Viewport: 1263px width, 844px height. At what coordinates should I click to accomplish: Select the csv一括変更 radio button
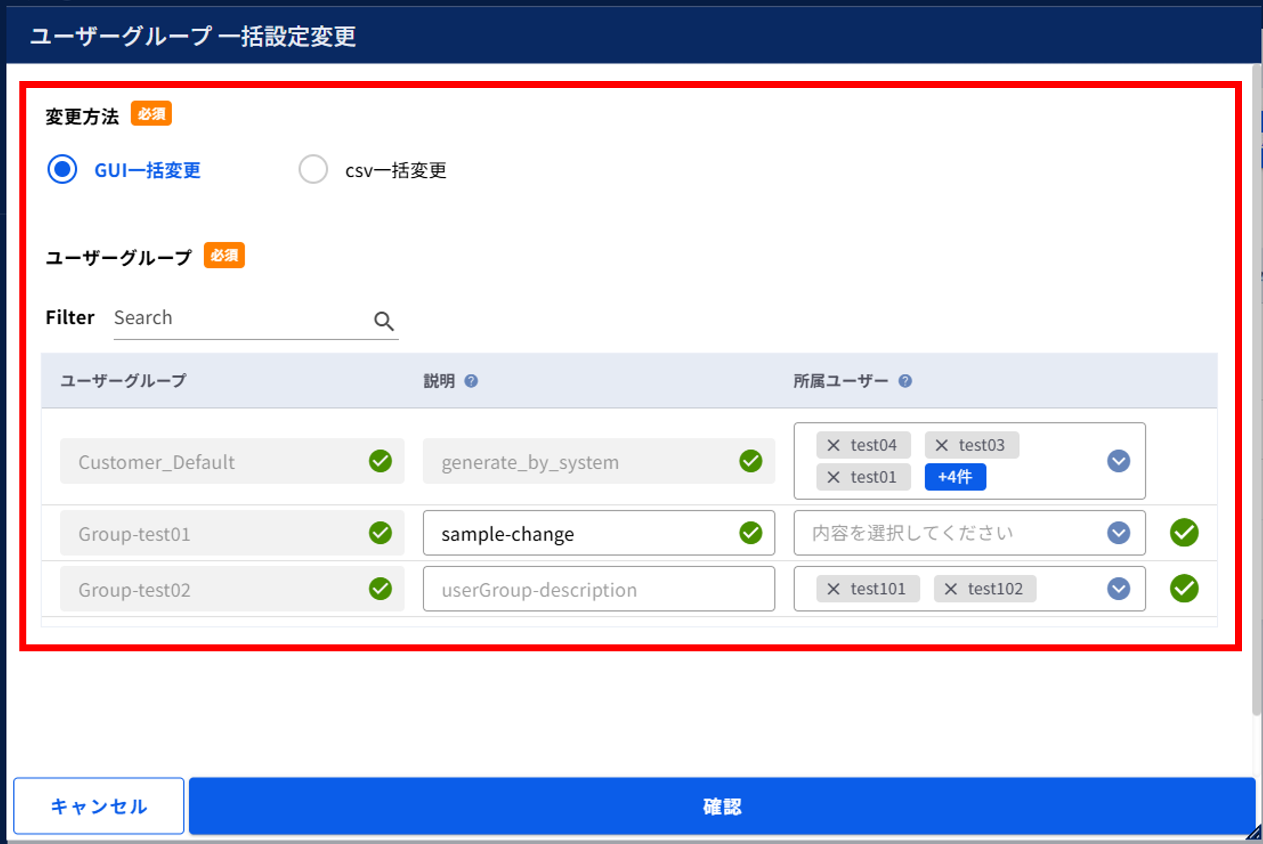pos(313,170)
